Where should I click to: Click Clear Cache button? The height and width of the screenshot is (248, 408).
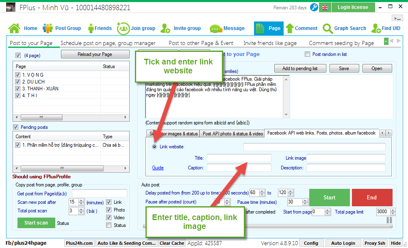pos(172,243)
